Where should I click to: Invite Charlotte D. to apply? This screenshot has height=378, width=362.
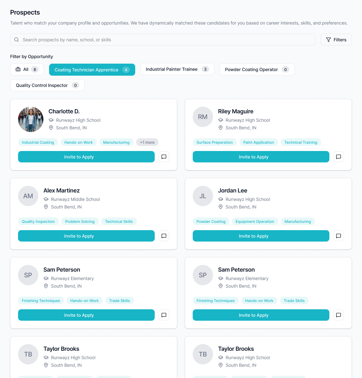[86, 157]
